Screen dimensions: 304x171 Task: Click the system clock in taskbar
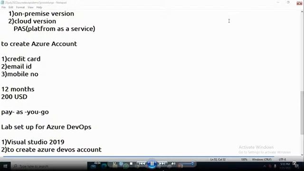(285, 166)
